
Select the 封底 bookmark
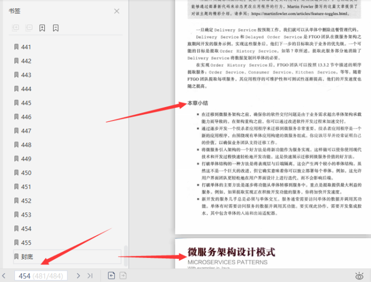point(67,256)
